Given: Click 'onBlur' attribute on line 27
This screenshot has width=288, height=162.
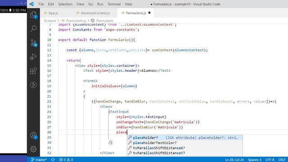Looking at the screenshot, I should 122,127.
